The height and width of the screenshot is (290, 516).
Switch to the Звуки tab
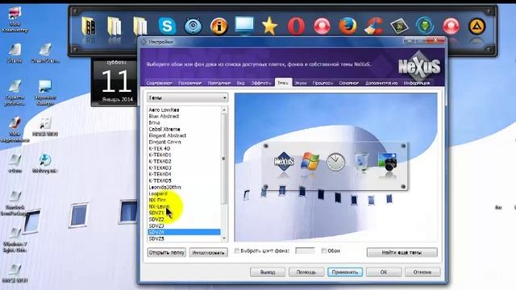300,83
